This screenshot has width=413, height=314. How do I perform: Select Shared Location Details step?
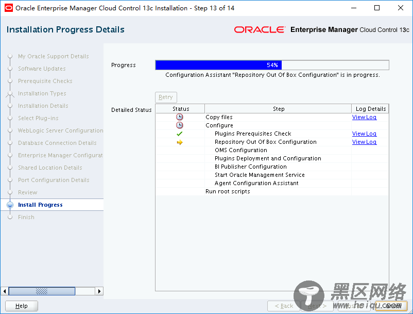pos(50,168)
